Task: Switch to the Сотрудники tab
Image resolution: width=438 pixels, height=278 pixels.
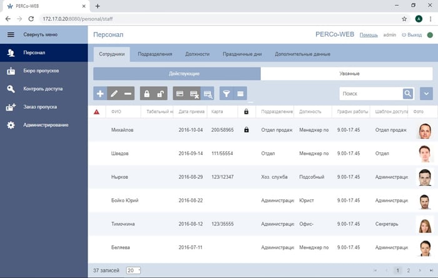Action: (x=112, y=54)
